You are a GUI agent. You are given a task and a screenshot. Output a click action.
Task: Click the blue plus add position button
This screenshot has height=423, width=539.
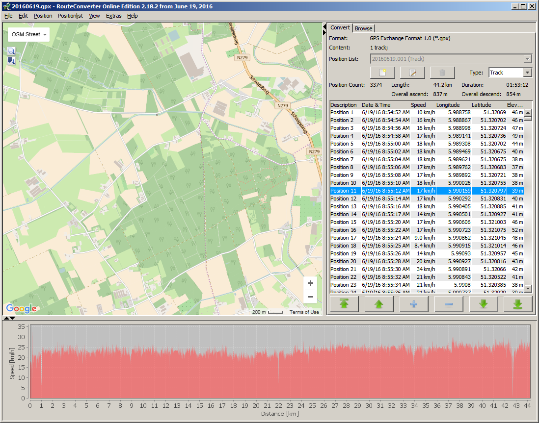coord(414,304)
